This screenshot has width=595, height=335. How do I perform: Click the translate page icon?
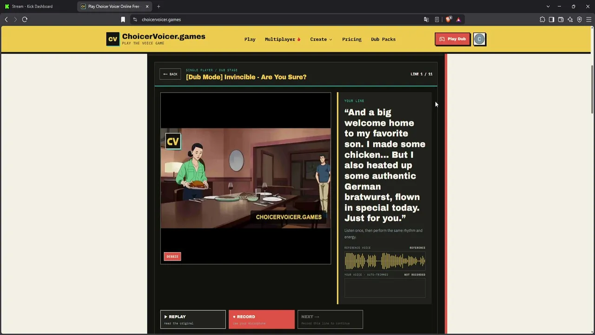point(426,20)
